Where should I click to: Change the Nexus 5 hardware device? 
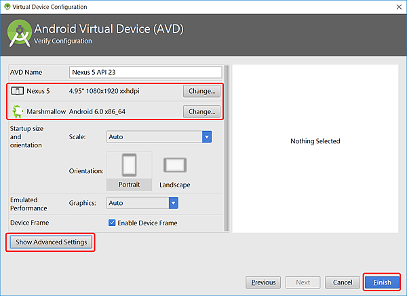point(201,91)
